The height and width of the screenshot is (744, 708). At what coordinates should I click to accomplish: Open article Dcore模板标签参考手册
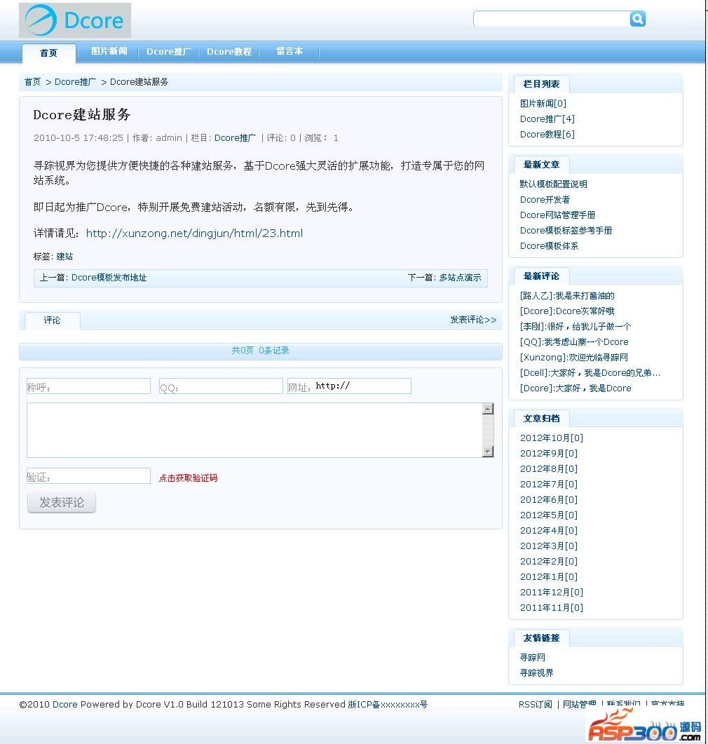tap(566, 230)
